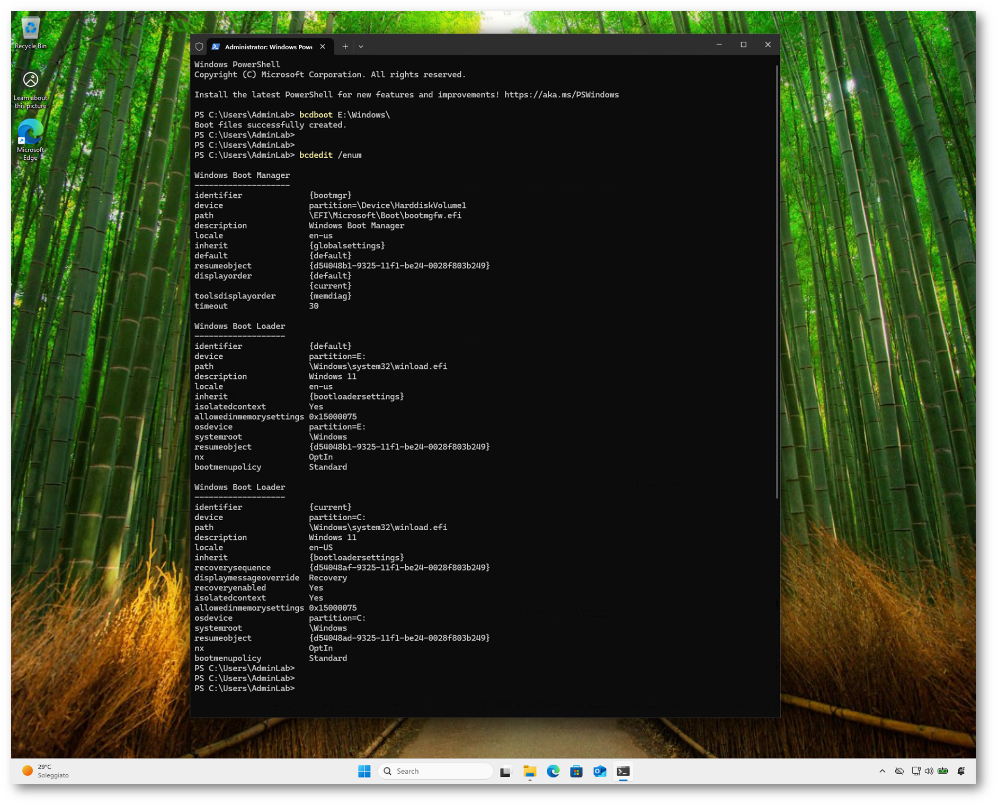Click the 'Copyright (C) Microsoft Corporation' line
The height and width of the screenshot is (806, 998).
tap(330, 75)
